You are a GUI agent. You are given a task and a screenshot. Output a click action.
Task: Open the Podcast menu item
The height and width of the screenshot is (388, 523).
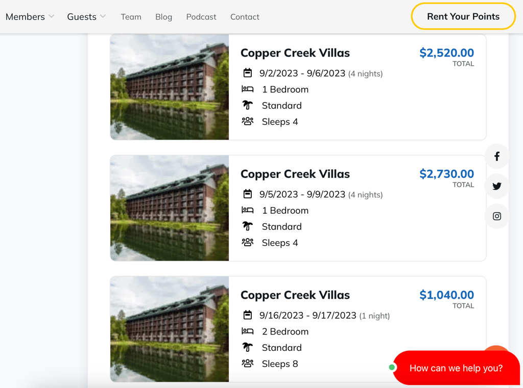[201, 17]
